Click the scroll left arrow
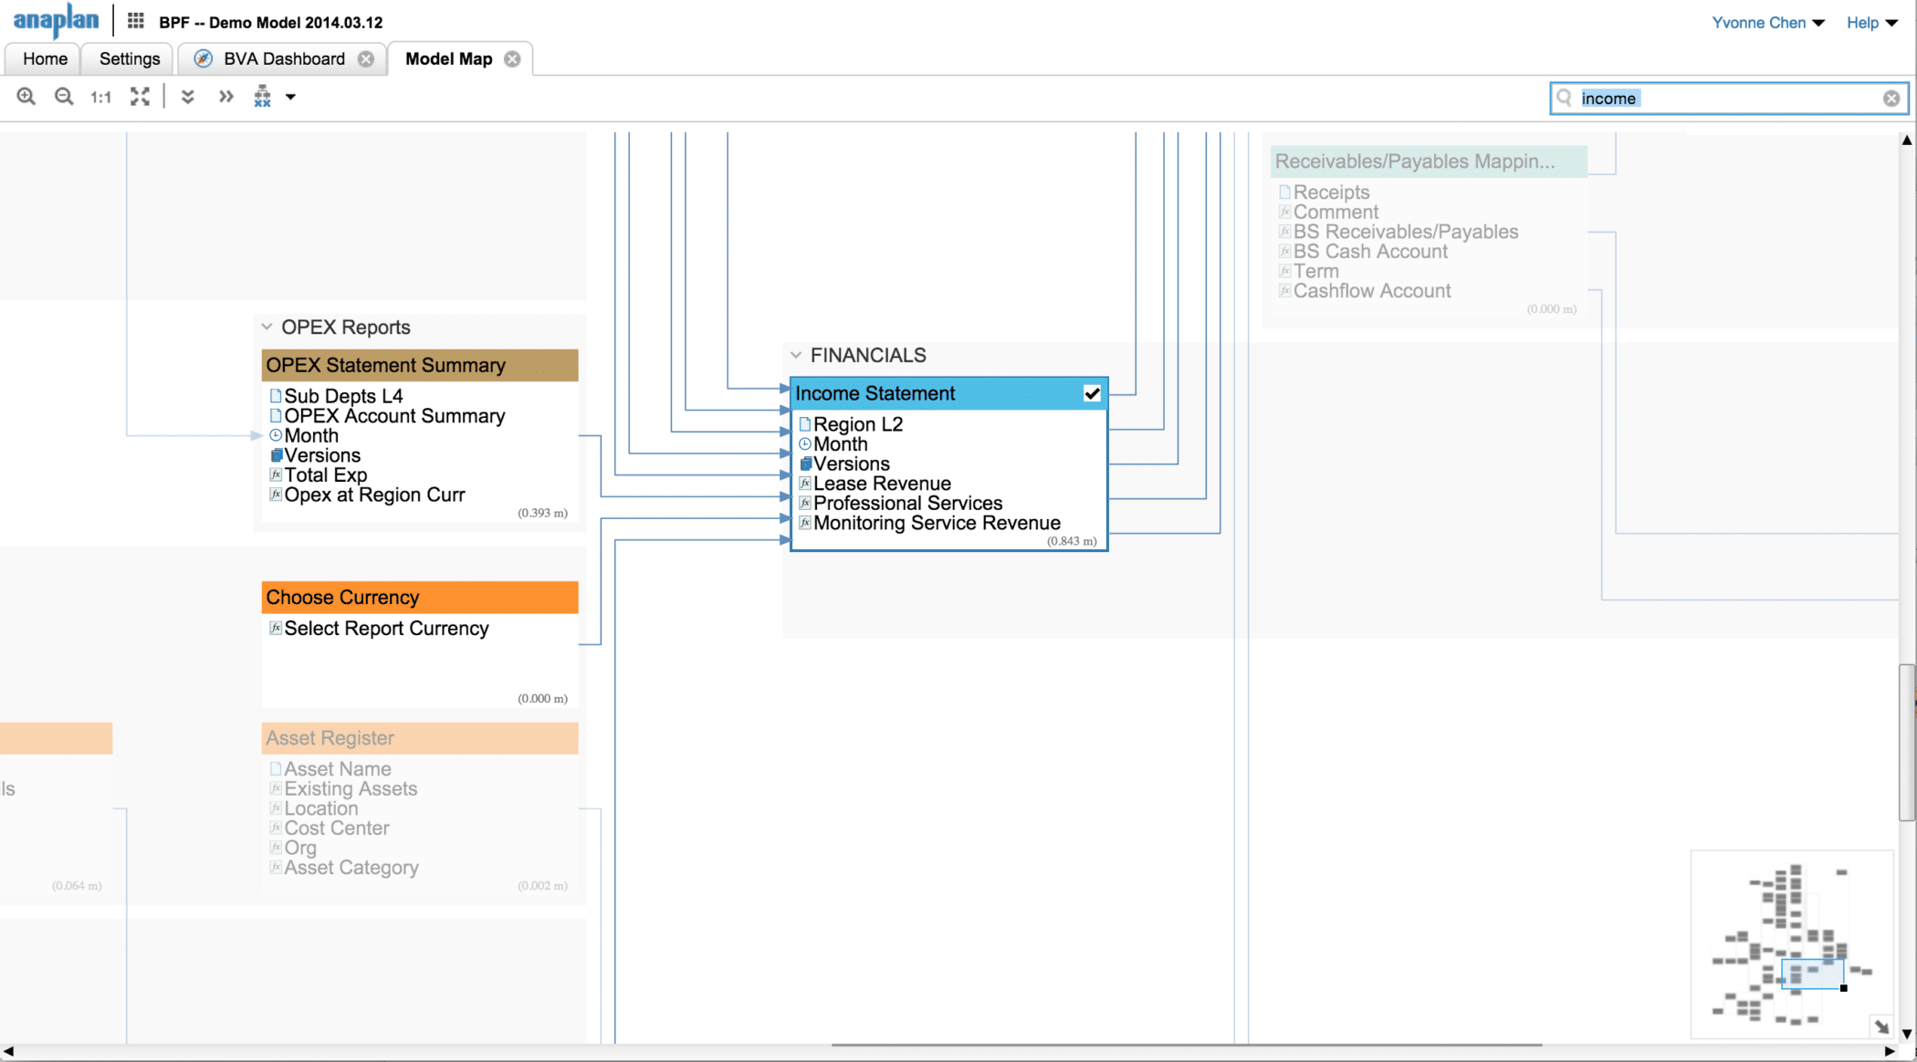The image size is (1917, 1062). coord(7,1052)
